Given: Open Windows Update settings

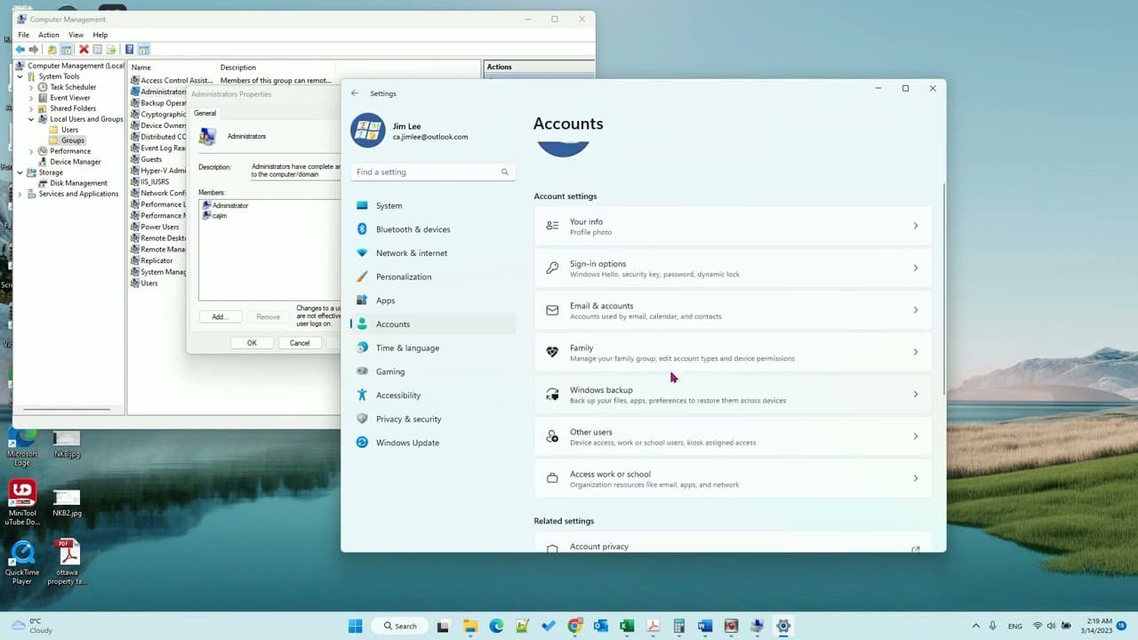Looking at the screenshot, I should click(x=433, y=443).
